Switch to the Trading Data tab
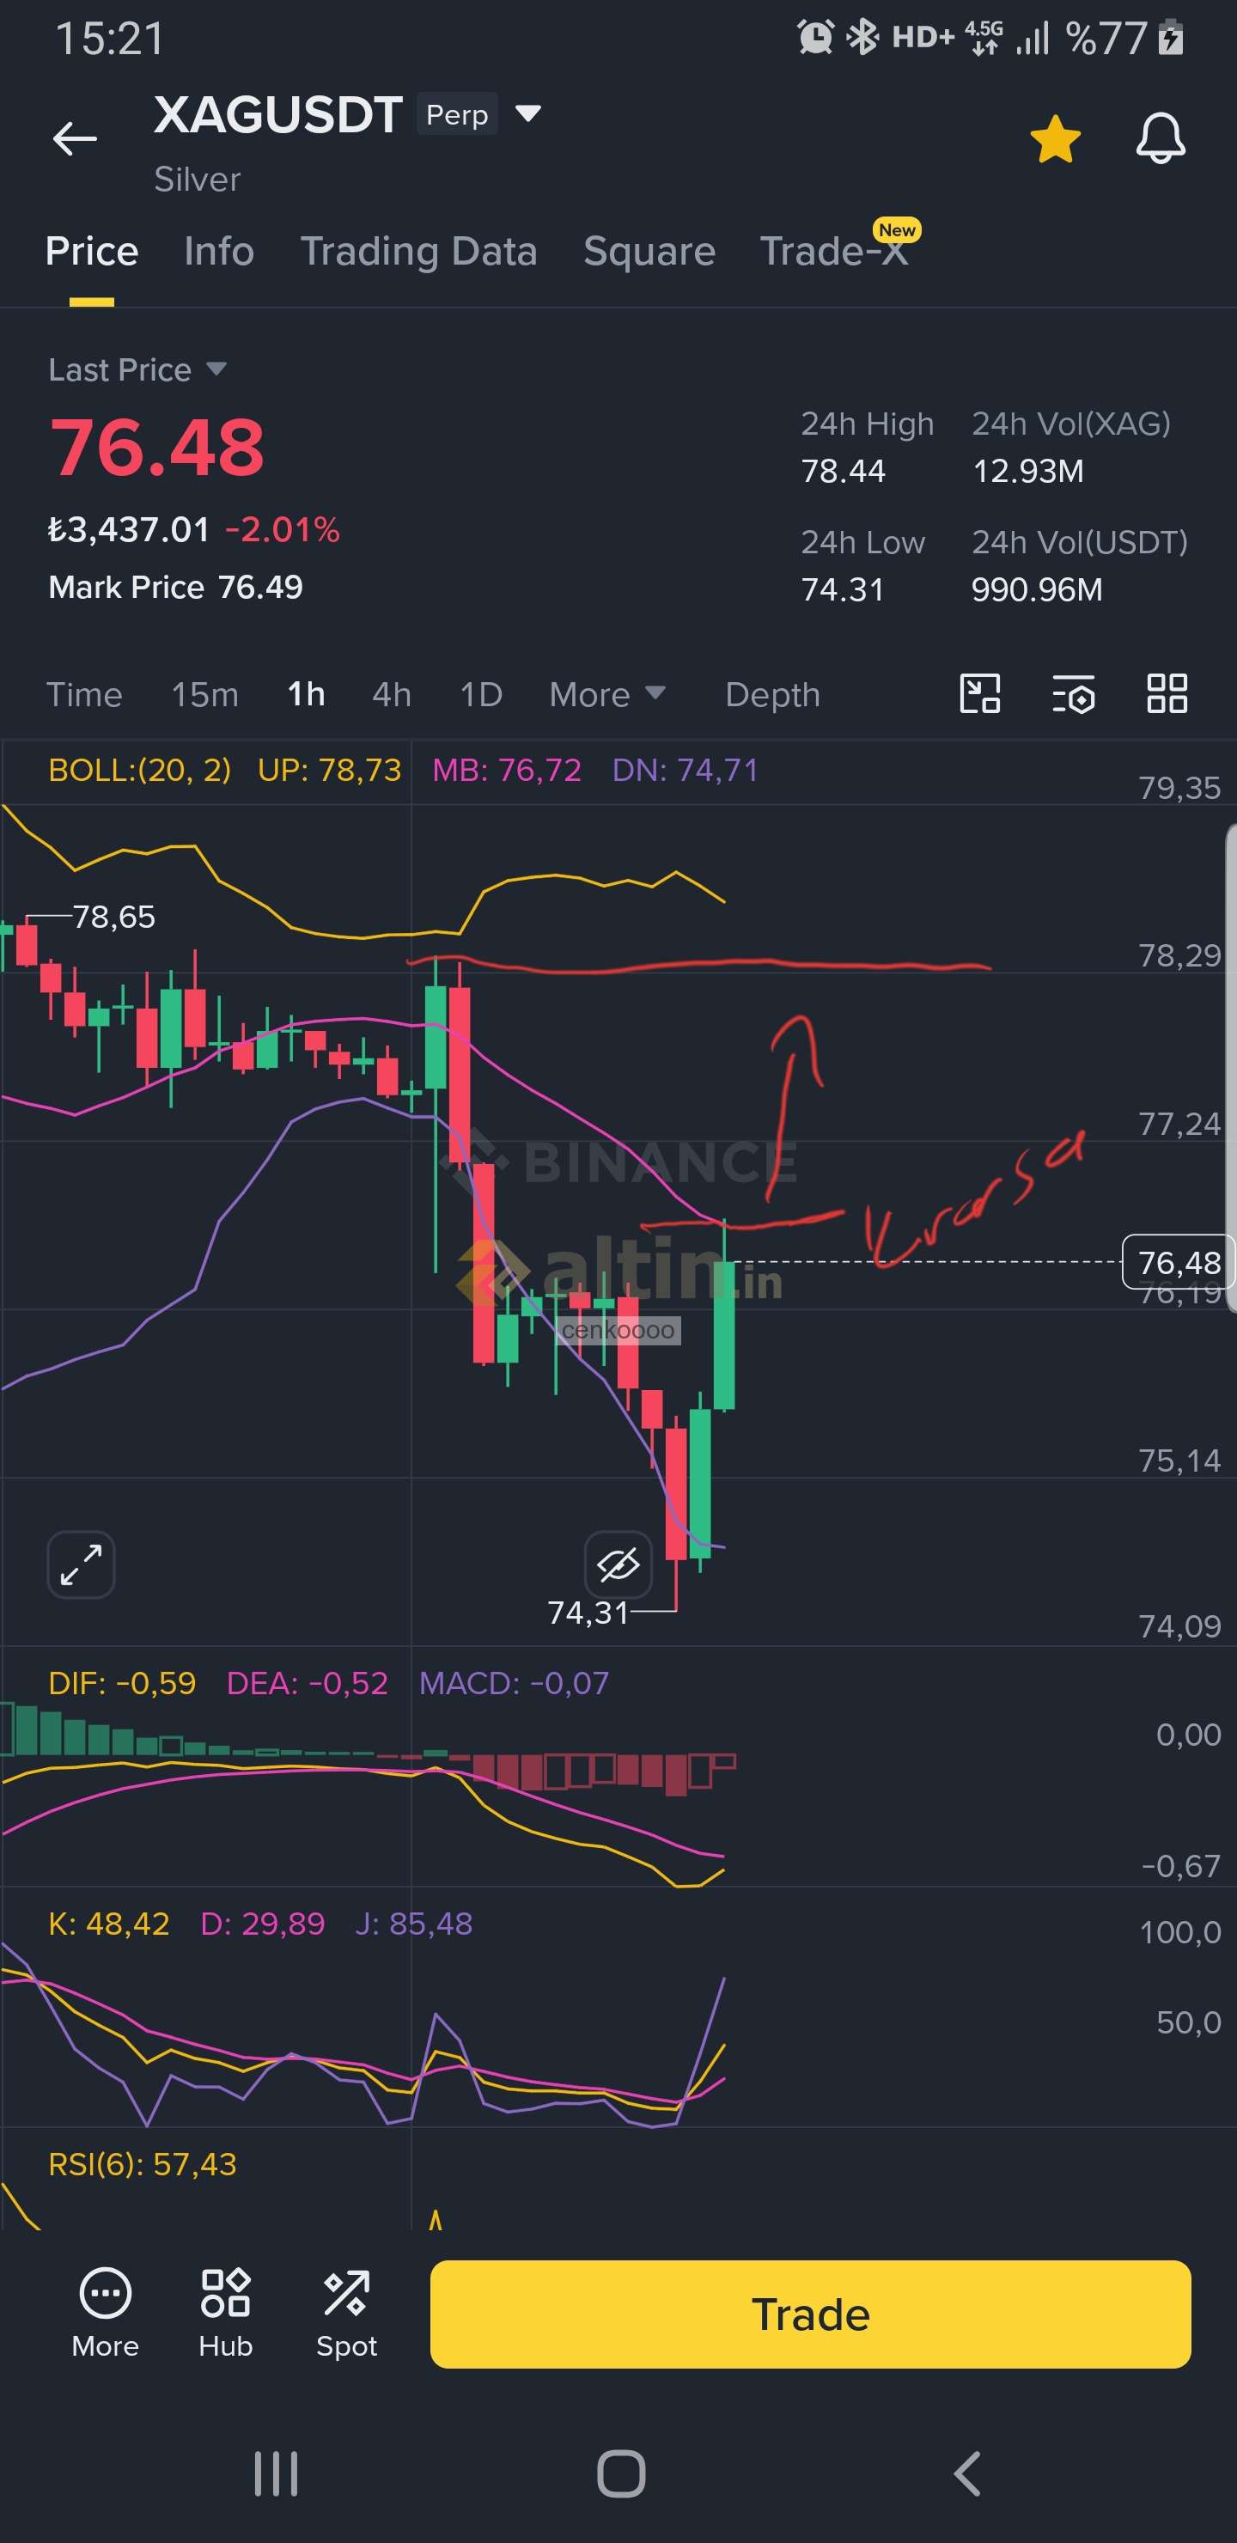 coord(418,252)
